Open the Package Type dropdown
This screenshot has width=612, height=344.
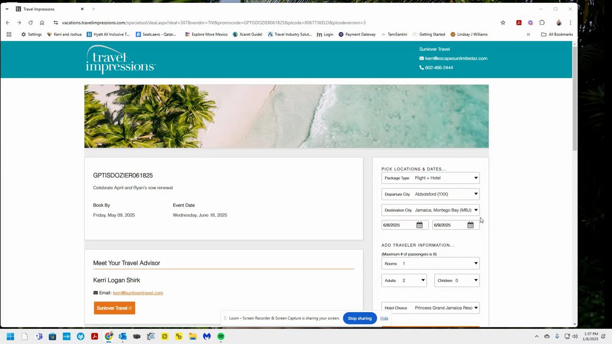click(x=430, y=178)
